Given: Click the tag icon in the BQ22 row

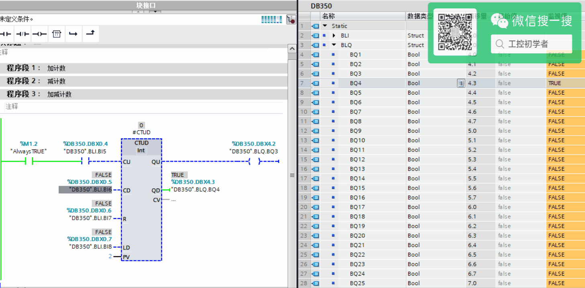Looking at the screenshot, I should [315, 255].
